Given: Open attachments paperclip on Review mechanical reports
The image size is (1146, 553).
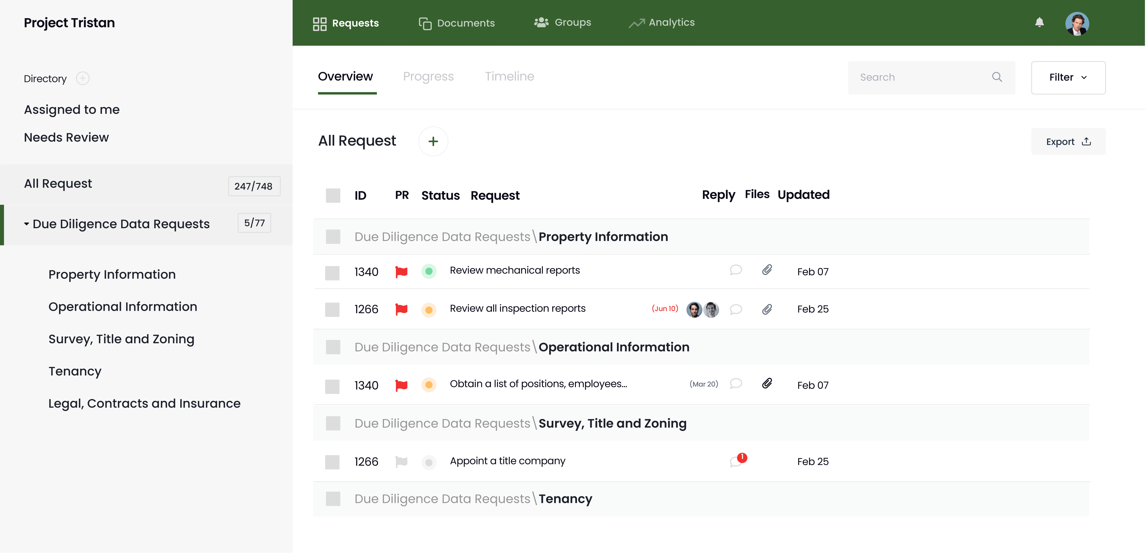Looking at the screenshot, I should (767, 270).
